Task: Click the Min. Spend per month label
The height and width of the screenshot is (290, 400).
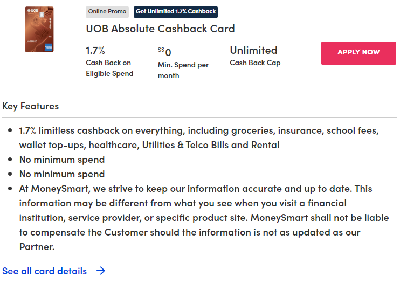Action: click(183, 70)
